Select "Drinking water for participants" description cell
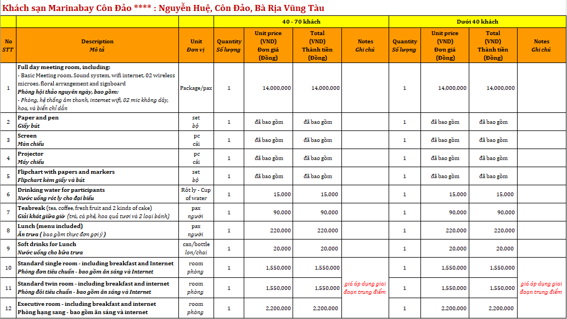 point(97,194)
